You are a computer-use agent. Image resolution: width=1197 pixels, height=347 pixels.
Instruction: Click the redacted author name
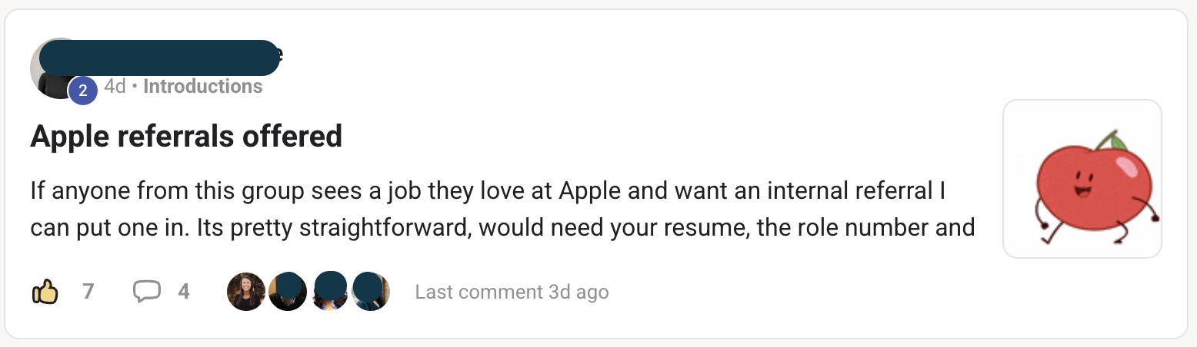pos(159,58)
